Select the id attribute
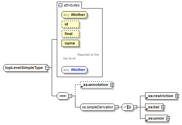 click(x=70, y=24)
